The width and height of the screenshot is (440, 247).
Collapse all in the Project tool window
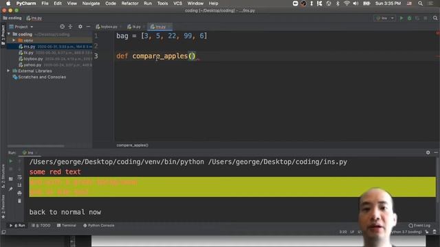70,27
